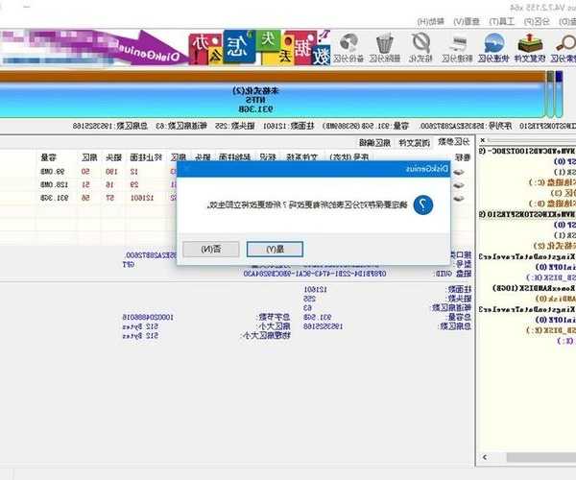
Task: Close the DiskGenius confirmation dialog
Action: coord(185,169)
